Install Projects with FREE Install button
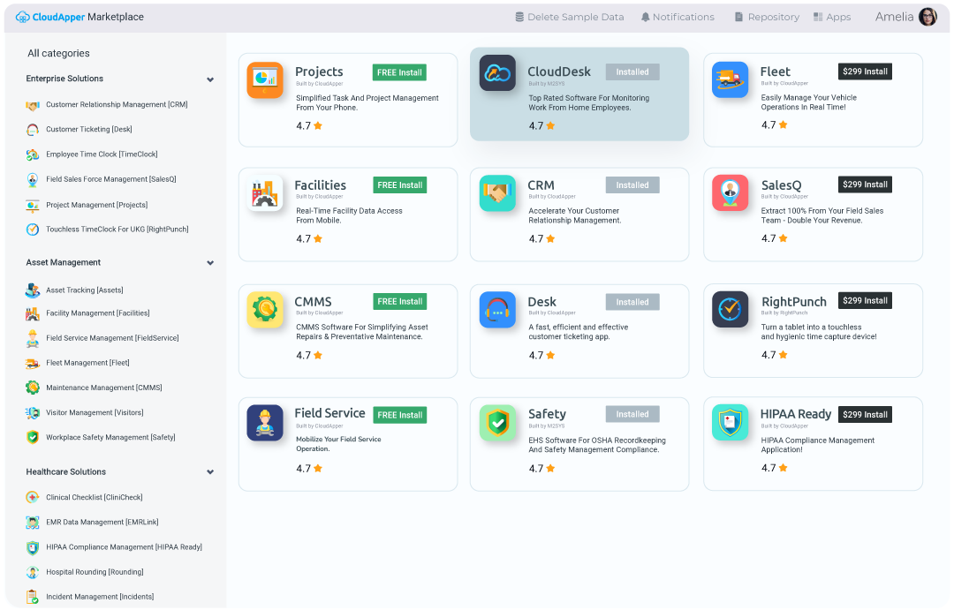954x610 pixels. pos(399,72)
